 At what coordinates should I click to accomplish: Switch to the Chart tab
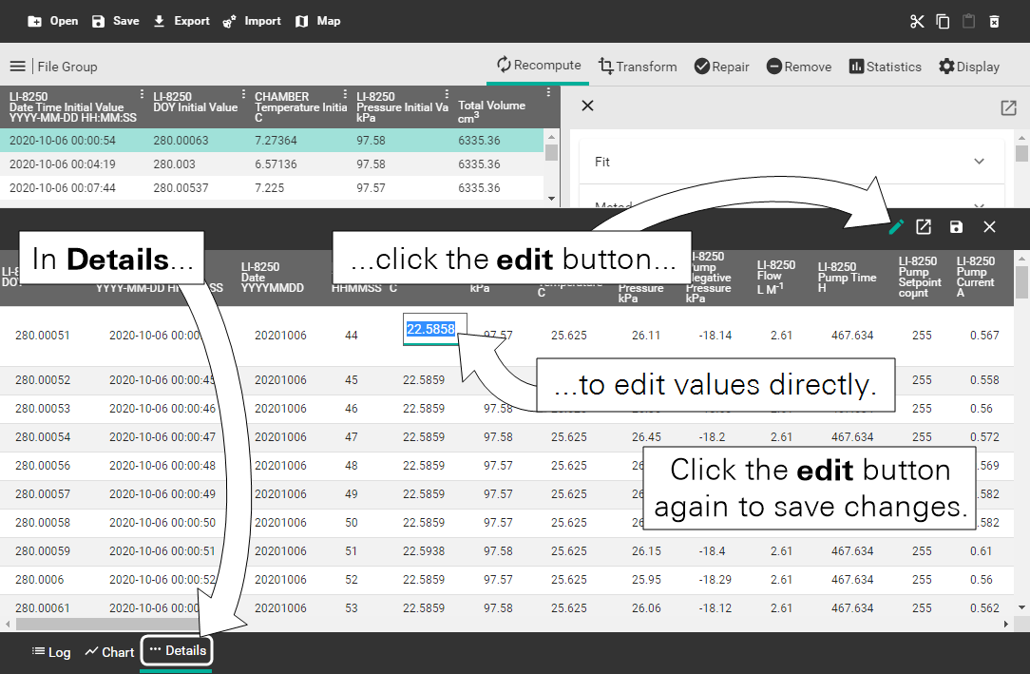108,651
